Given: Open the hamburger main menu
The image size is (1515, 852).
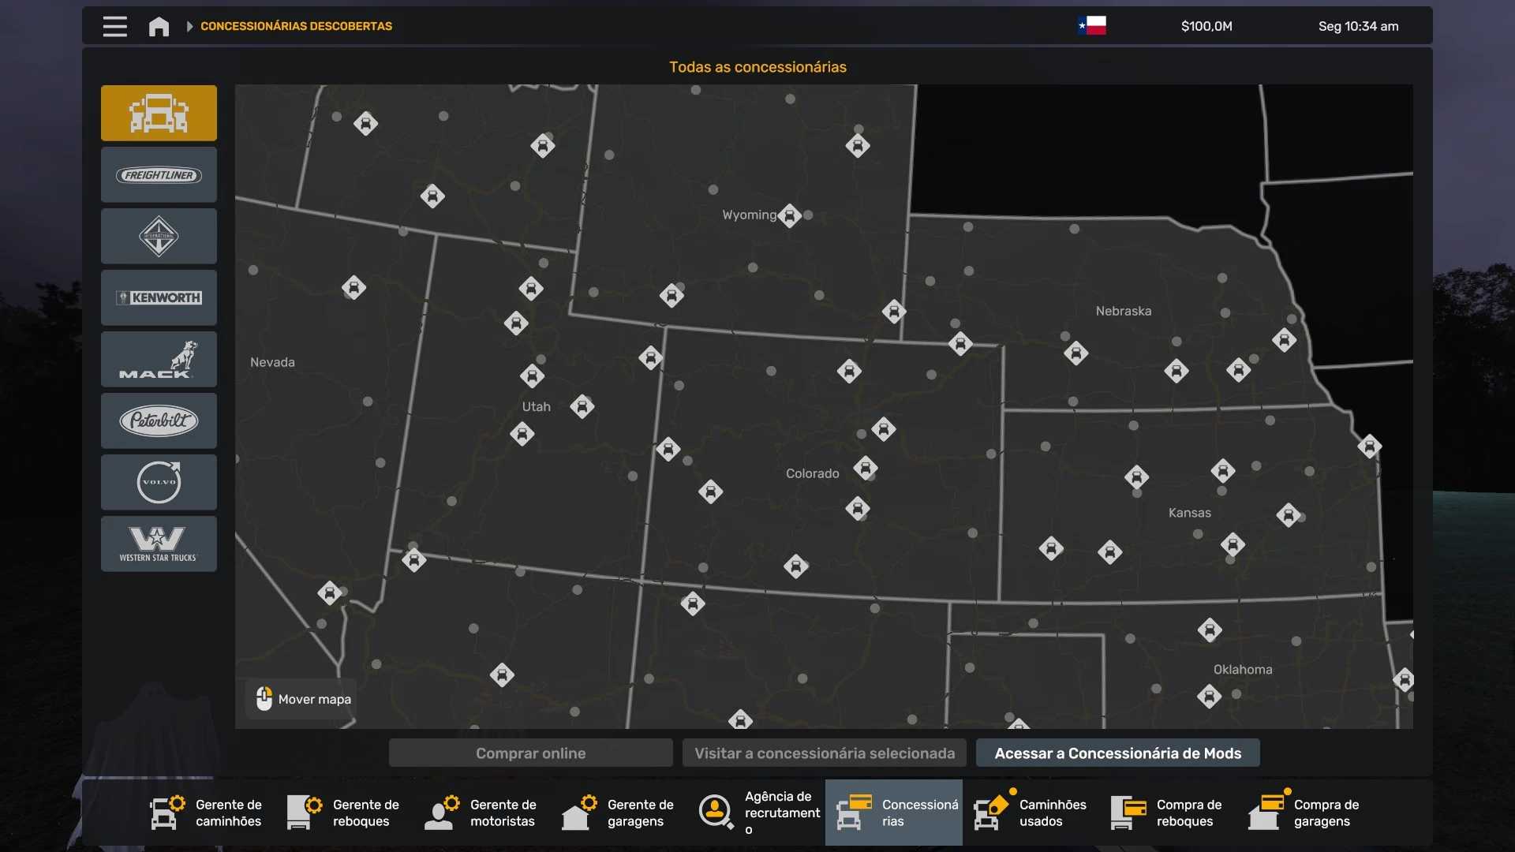Looking at the screenshot, I should pos(115,27).
